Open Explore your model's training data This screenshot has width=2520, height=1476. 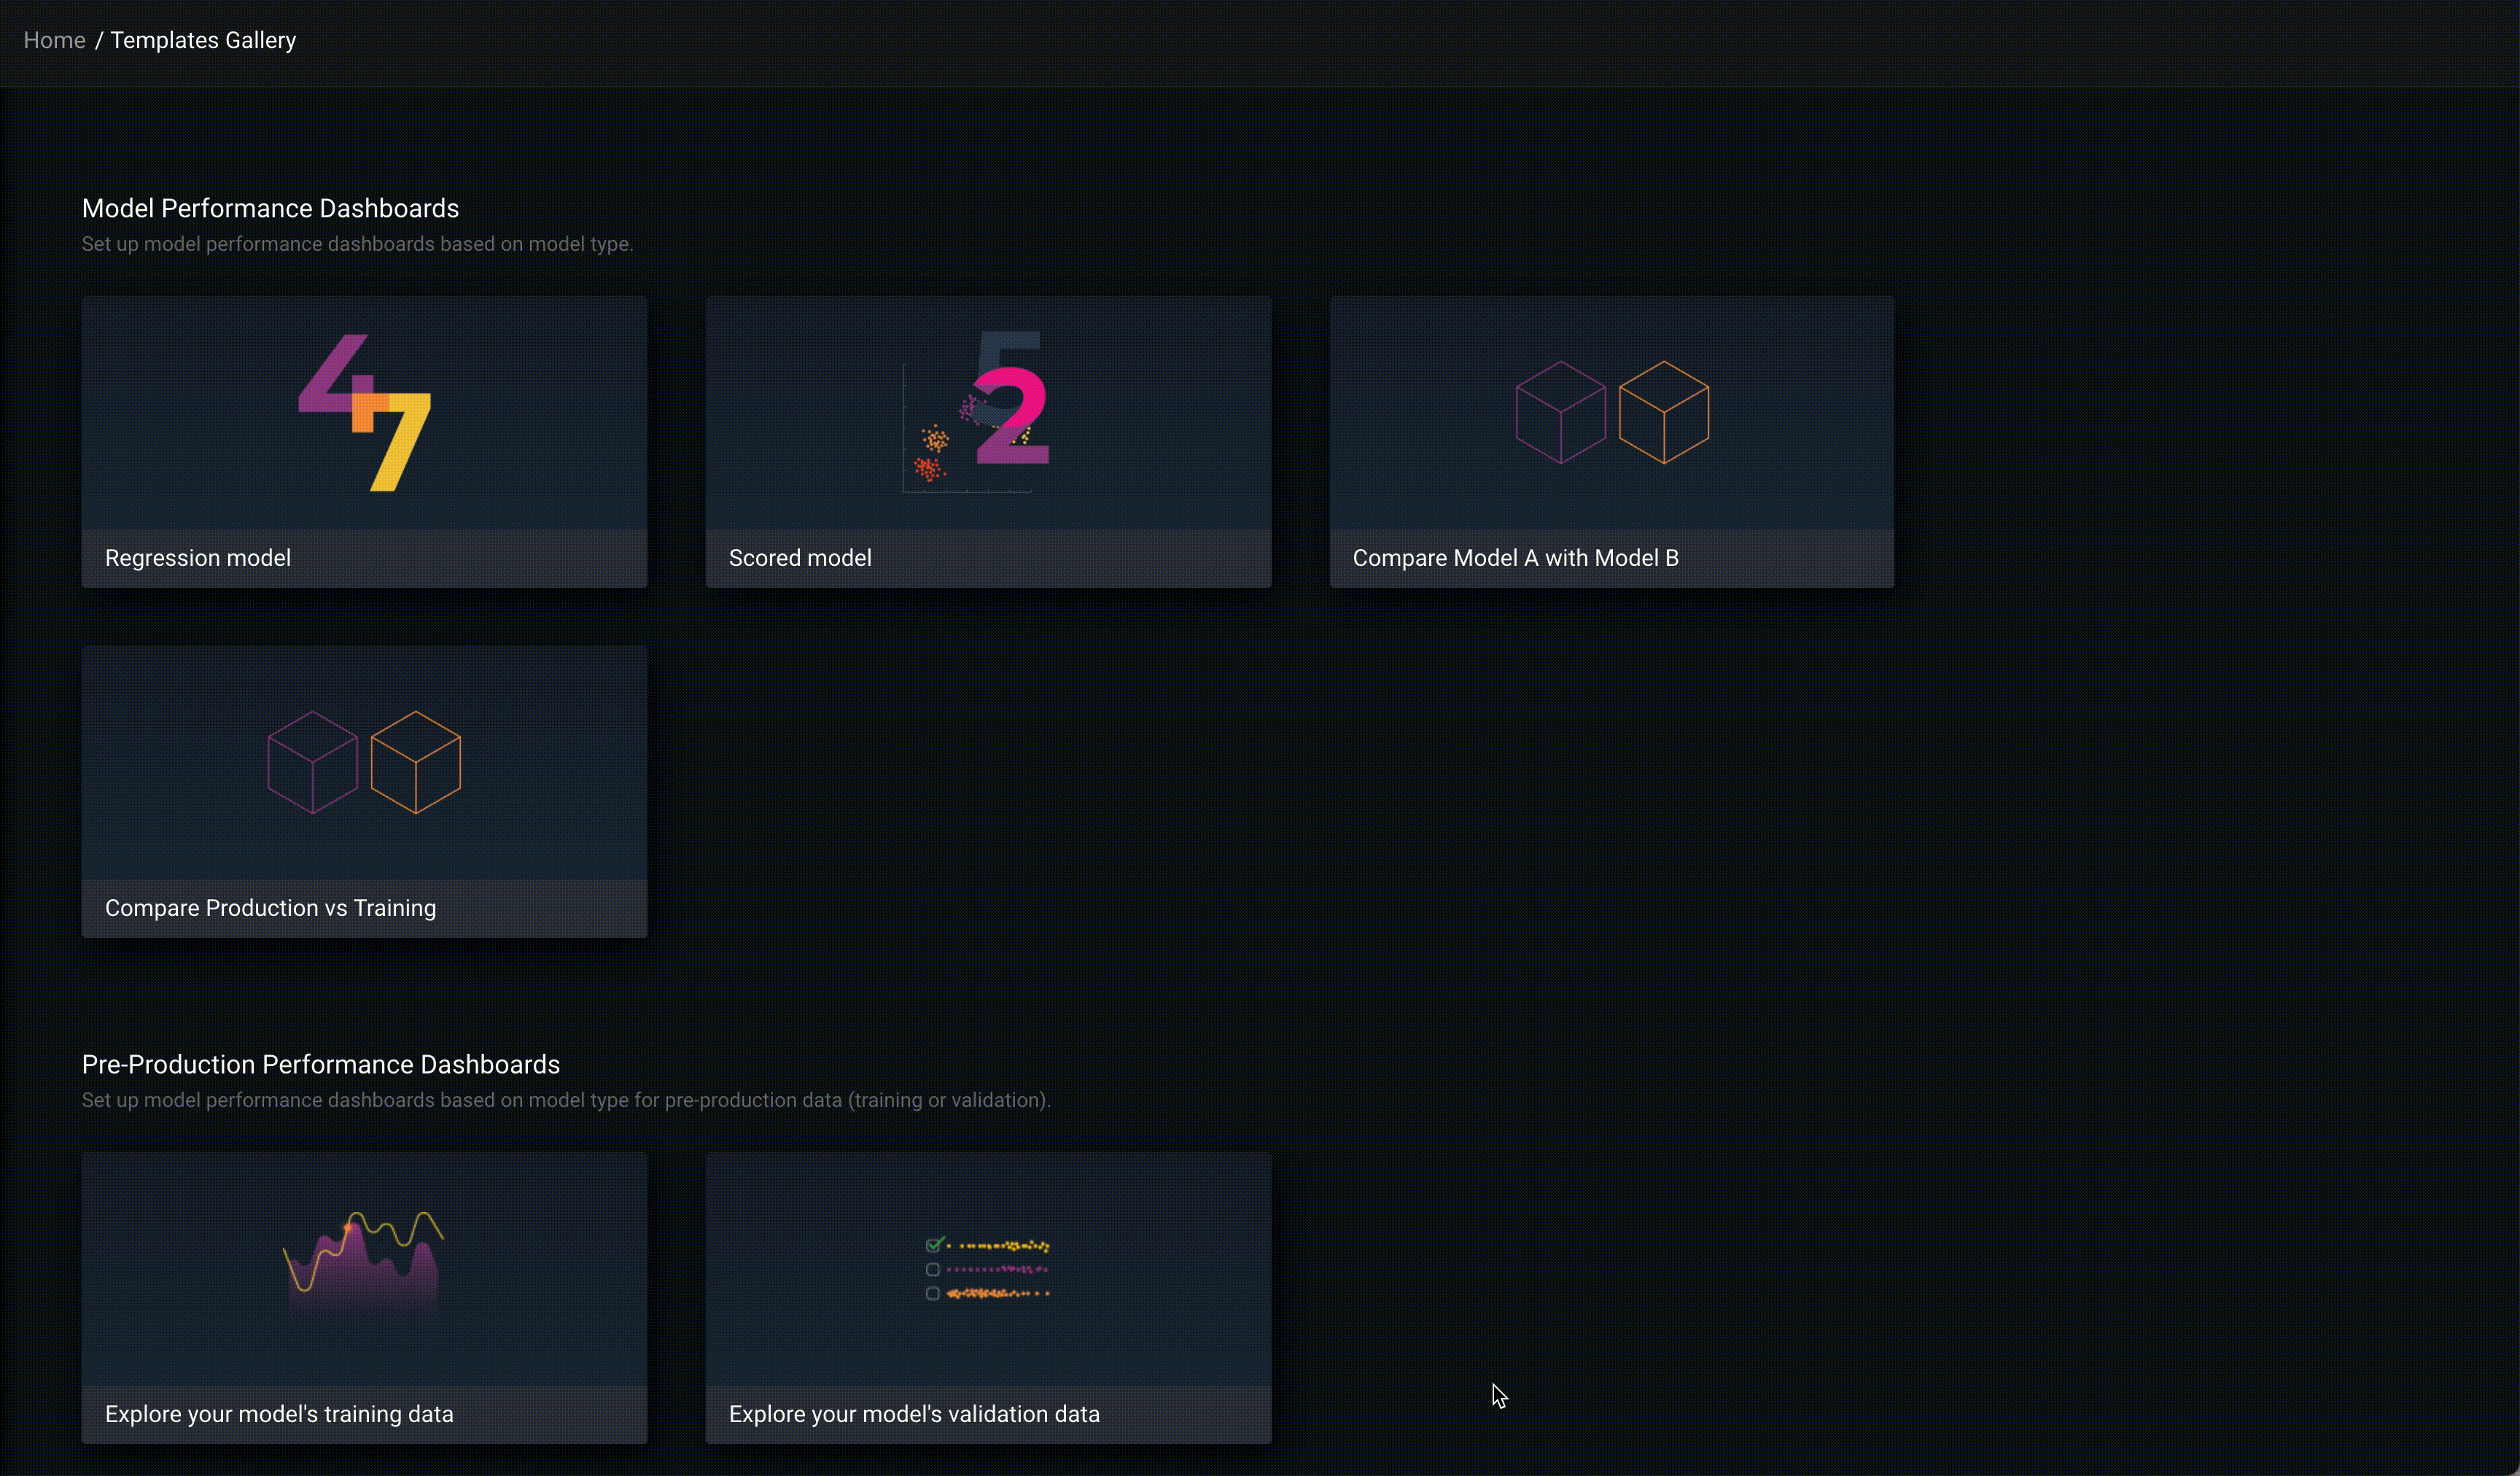(279, 1414)
